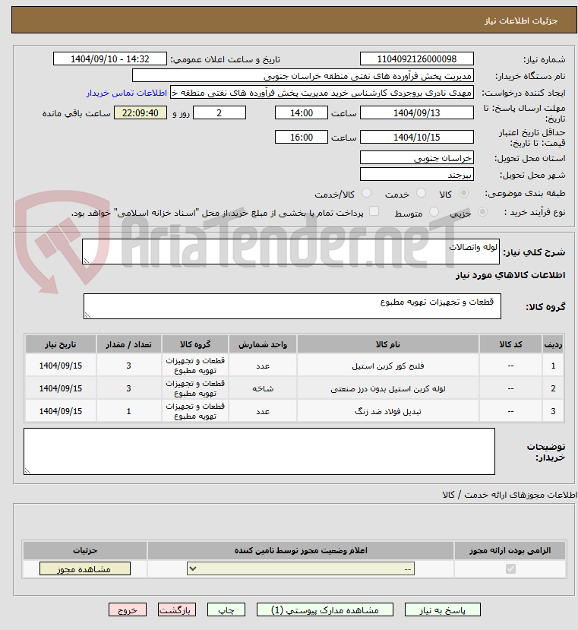Click the تاریخ نیاز column header
578x630 pixels.
[60, 344]
